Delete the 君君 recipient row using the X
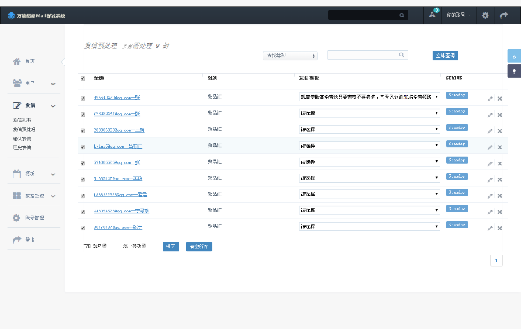521x329 pixels. point(499,196)
